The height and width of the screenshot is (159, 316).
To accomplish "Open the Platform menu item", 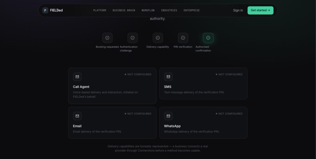I will click(x=100, y=10).
